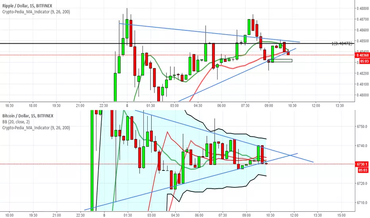Select the 1(0.48472) horizontal line label
Image resolution: width=370 pixels, height=218 pixels.
point(342,44)
